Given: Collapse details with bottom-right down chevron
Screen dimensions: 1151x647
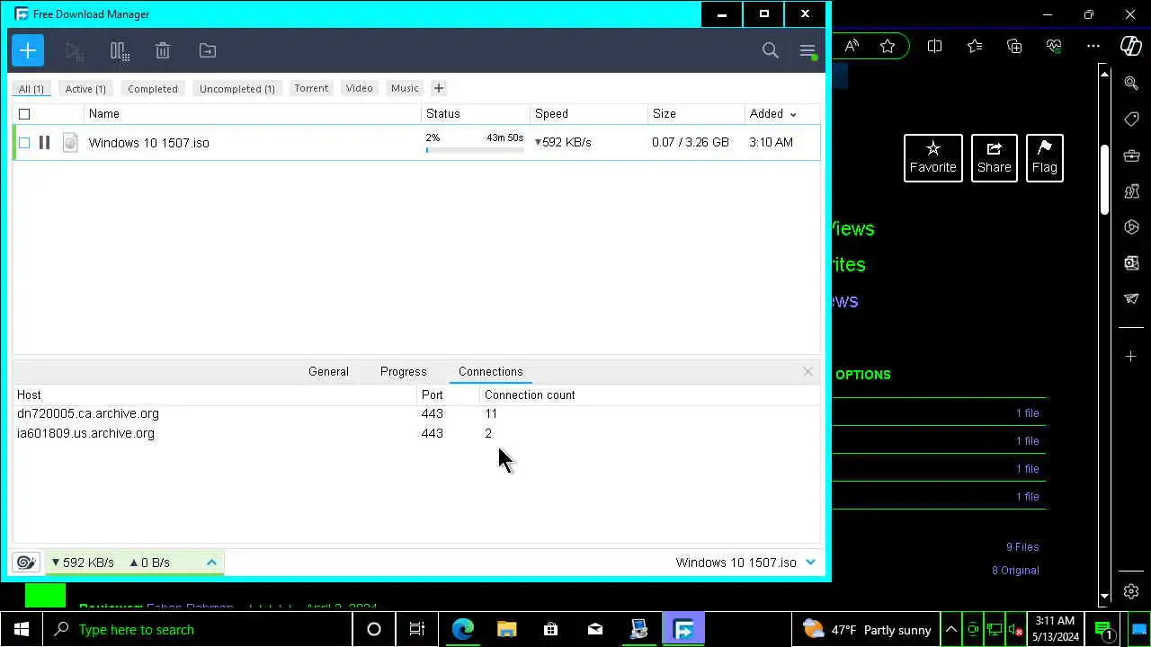Looking at the screenshot, I should click(x=810, y=563).
